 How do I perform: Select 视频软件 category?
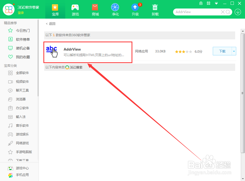point(22,81)
